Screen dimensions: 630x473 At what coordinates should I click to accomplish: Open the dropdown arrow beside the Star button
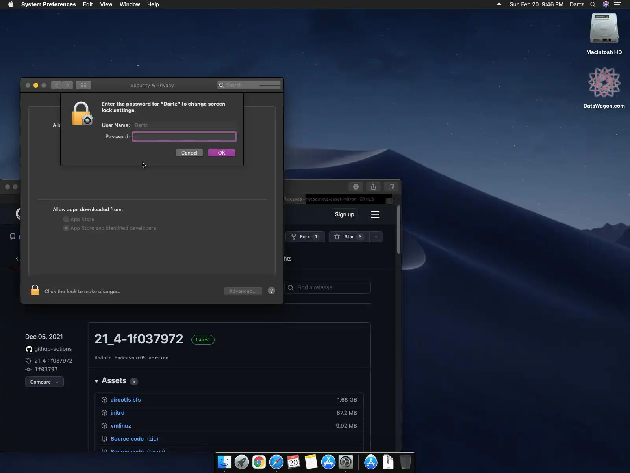pyautogui.click(x=376, y=237)
